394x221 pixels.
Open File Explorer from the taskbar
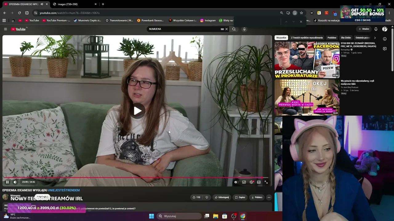[x=216, y=216]
